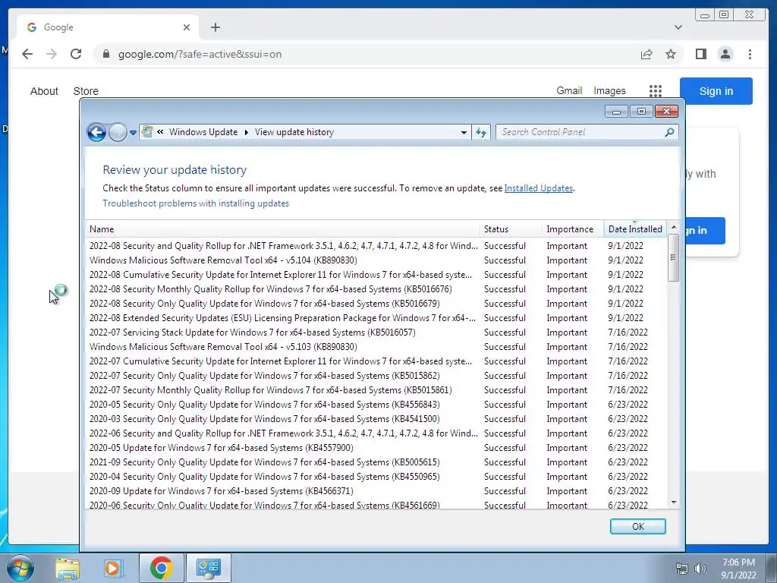Click Google's blue Sign in button

(716, 91)
